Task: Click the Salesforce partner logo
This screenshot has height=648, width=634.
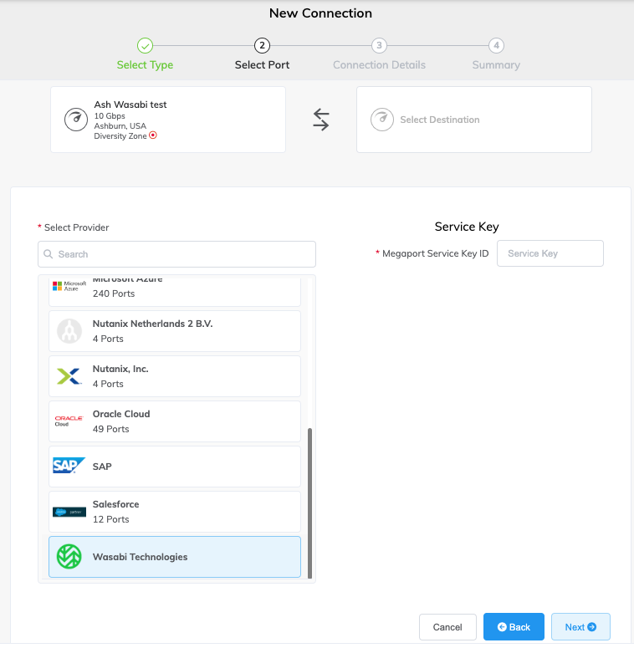Action: tap(69, 512)
